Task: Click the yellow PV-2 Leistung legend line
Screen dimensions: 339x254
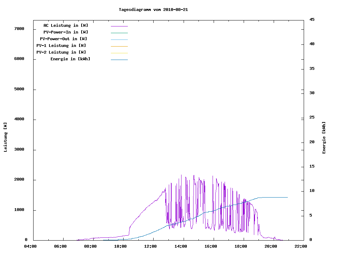Action: (119, 53)
